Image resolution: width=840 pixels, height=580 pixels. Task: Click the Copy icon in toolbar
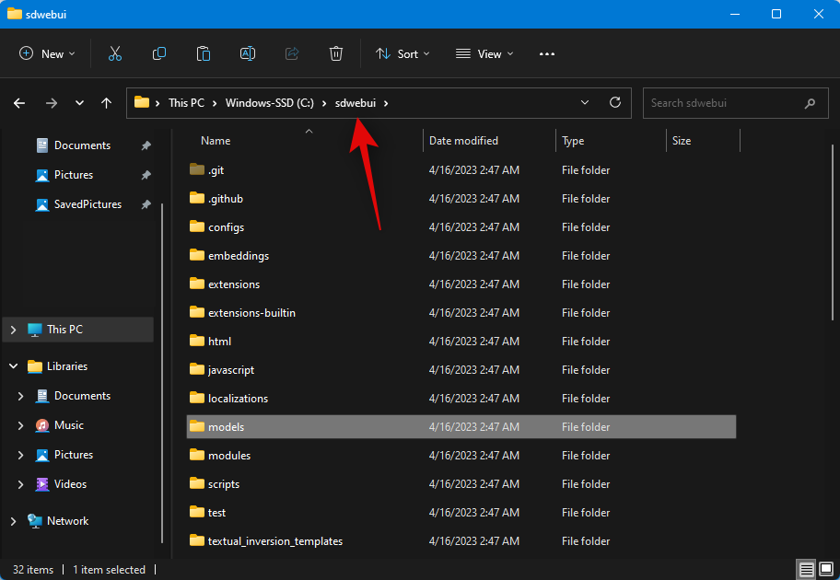tap(159, 54)
